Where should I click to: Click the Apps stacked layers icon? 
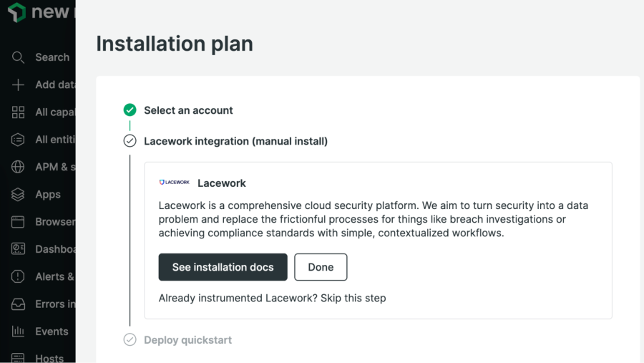(x=18, y=195)
